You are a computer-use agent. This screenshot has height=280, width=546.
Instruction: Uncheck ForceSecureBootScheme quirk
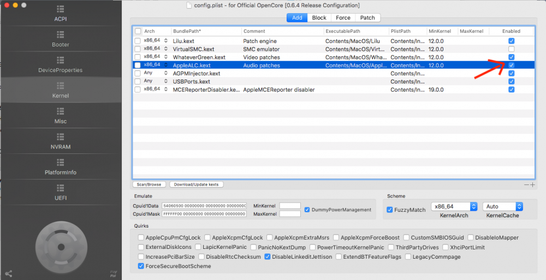[141, 266]
